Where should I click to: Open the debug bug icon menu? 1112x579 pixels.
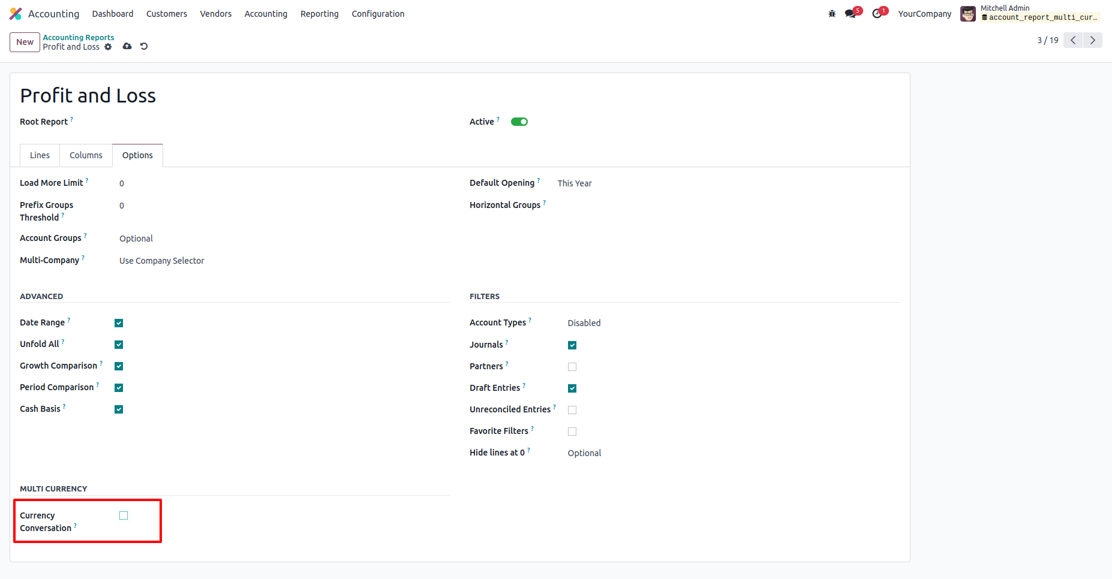[832, 14]
